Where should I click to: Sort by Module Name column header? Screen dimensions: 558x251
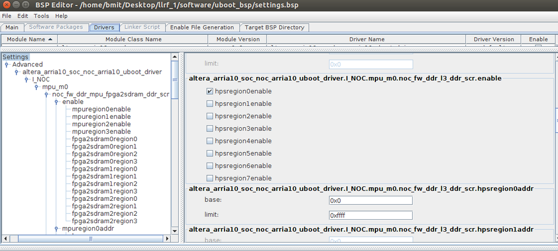30,39
